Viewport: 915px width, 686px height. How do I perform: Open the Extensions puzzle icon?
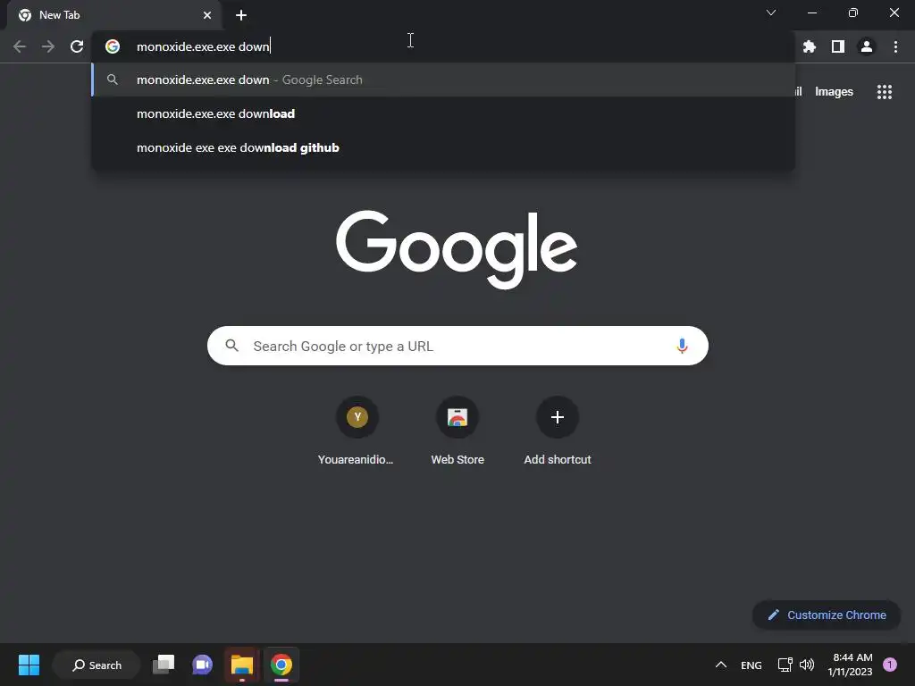click(810, 46)
